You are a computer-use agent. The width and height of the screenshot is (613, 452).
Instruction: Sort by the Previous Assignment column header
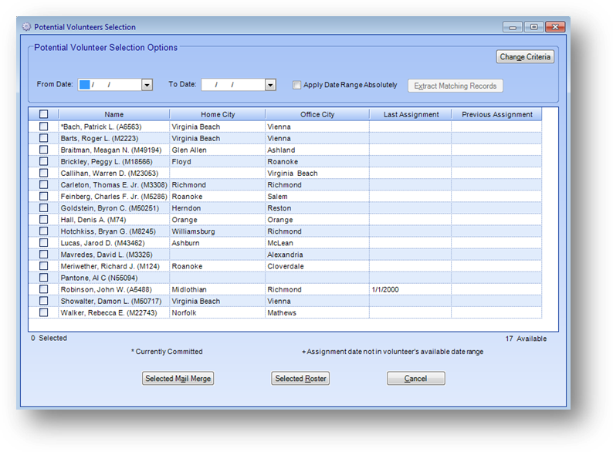click(x=497, y=114)
